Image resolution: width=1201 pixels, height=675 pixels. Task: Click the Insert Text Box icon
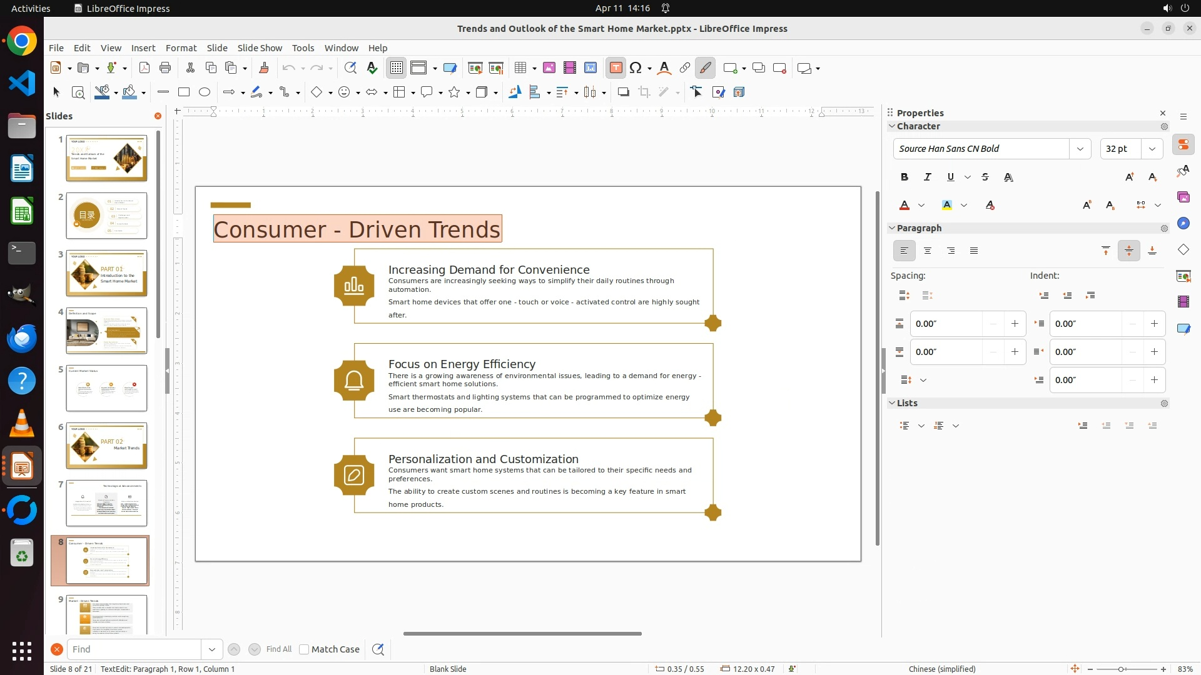coord(616,68)
